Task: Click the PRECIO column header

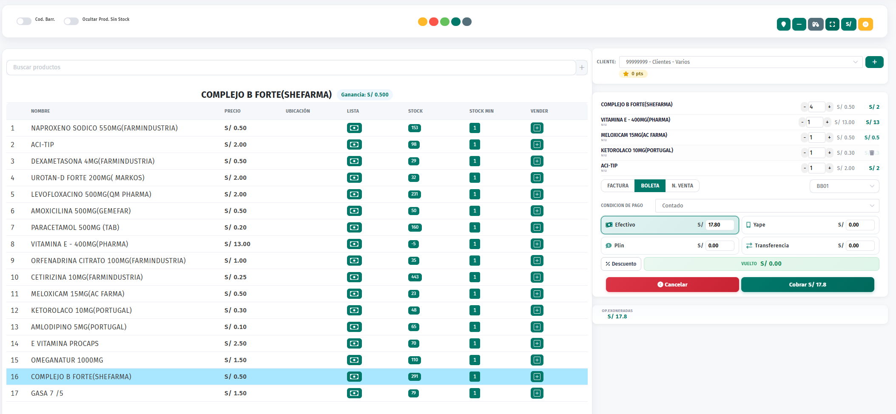Action: (232, 111)
